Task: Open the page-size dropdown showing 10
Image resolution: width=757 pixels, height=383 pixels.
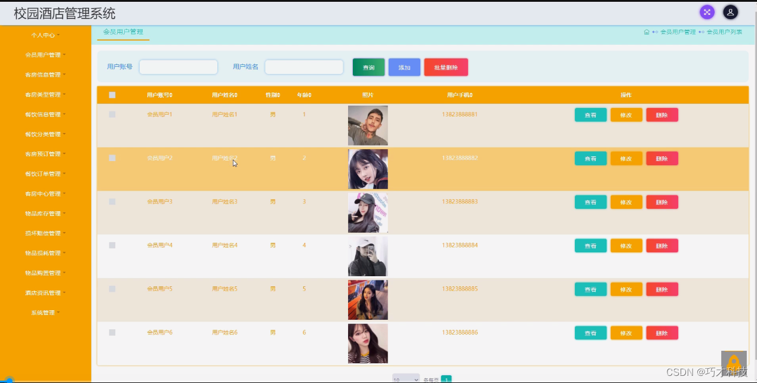Action: coord(406,379)
